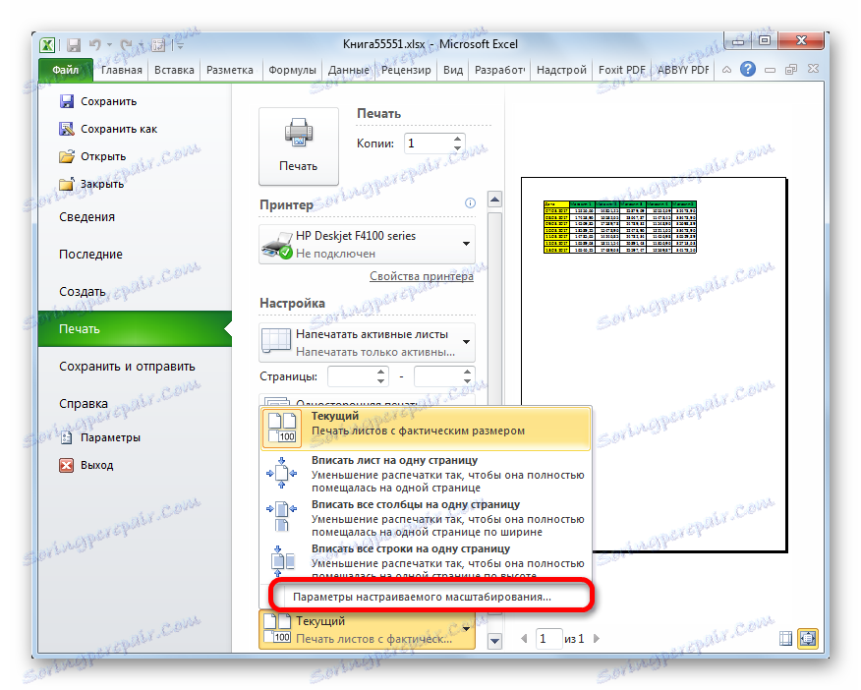Open the Последние section

tap(90, 255)
